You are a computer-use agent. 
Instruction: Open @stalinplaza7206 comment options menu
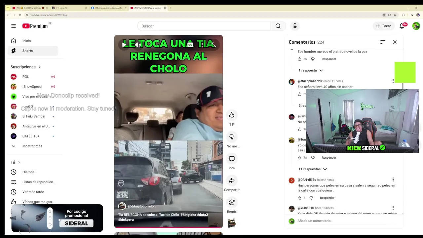[x=393, y=81]
